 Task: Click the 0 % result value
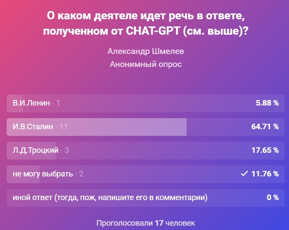click(273, 197)
